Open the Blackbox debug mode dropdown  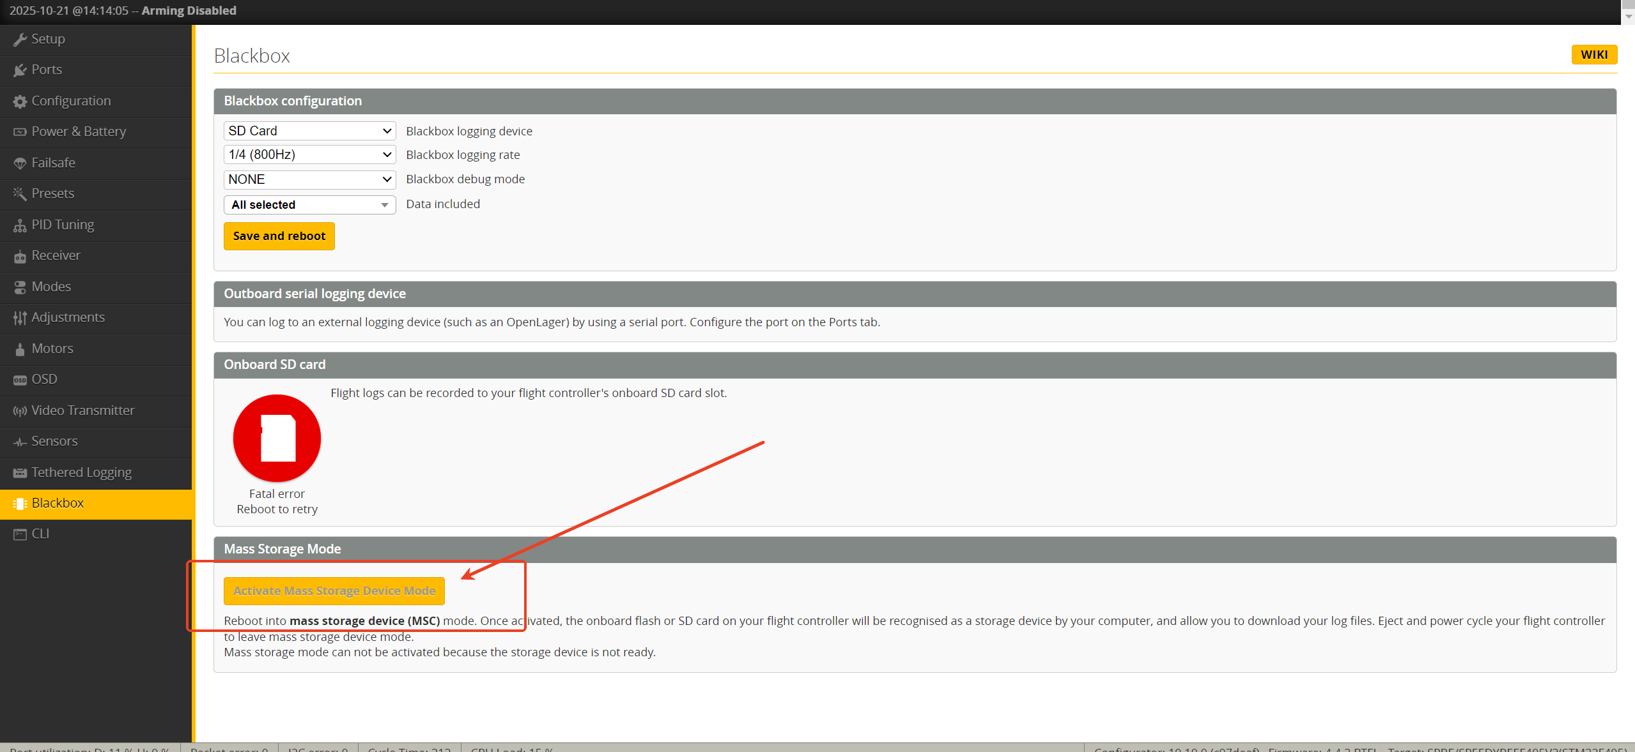[x=309, y=179]
